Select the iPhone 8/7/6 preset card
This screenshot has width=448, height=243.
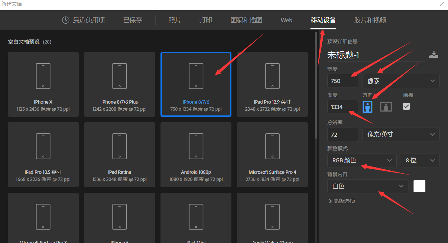tap(196, 84)
